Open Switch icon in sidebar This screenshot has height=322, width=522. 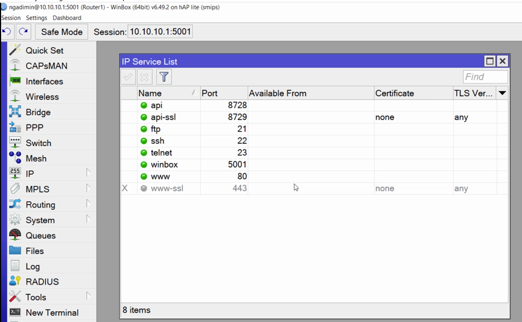15,143
